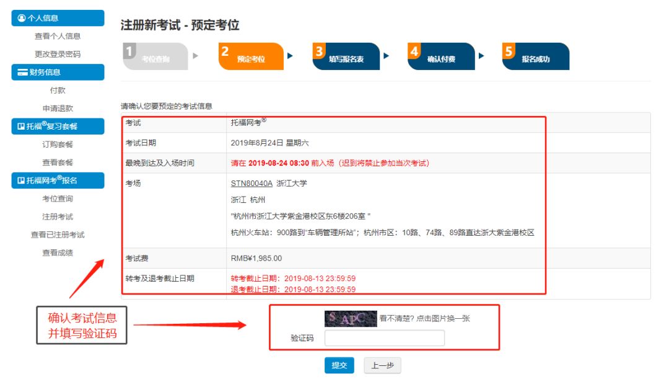The image size is (669, 379).
Task: View 查看已注册考试 list
Action: 58,235
